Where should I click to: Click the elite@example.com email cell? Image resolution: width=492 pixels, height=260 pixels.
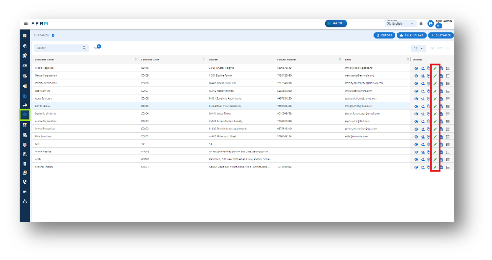357,136
